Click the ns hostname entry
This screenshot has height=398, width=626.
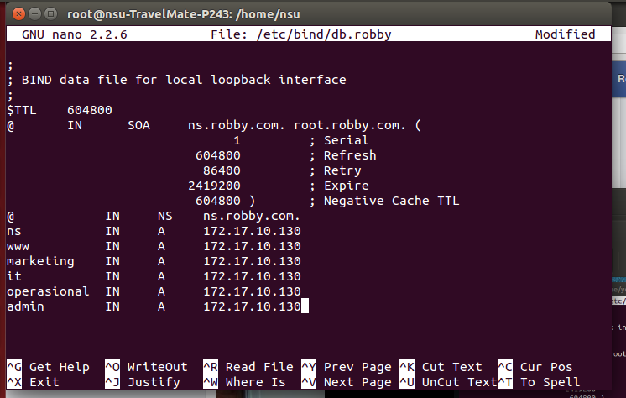(x=14, y=232)
